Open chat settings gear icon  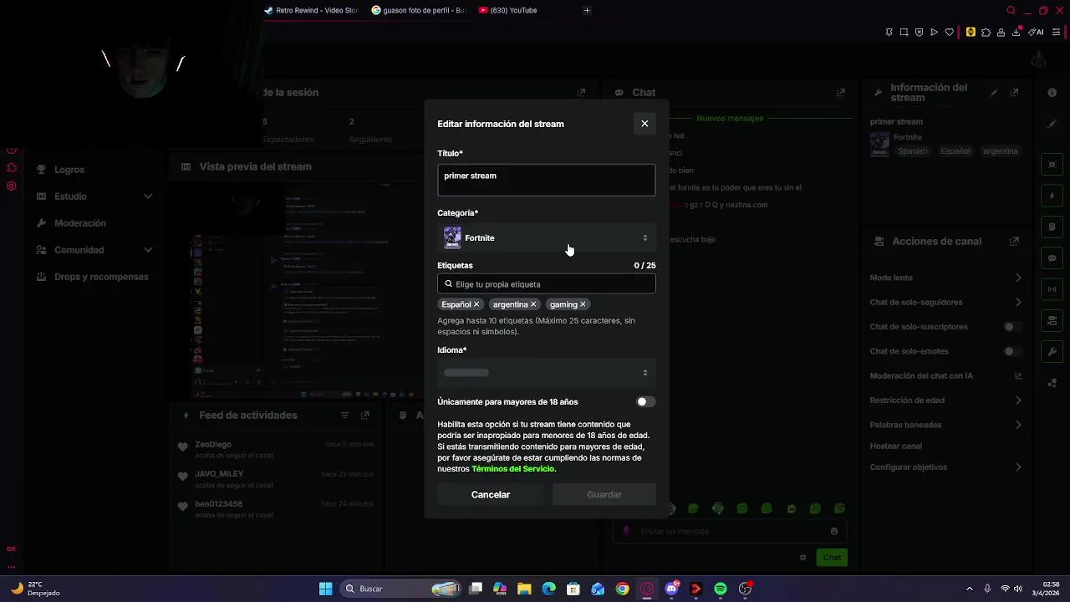pyautogui.click(x=802, y=558)
